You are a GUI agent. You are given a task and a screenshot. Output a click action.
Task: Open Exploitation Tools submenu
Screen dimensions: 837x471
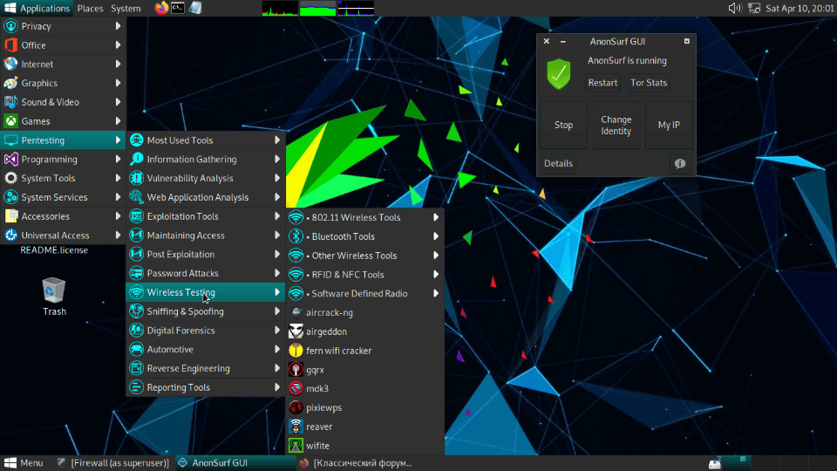pos(205,216)
